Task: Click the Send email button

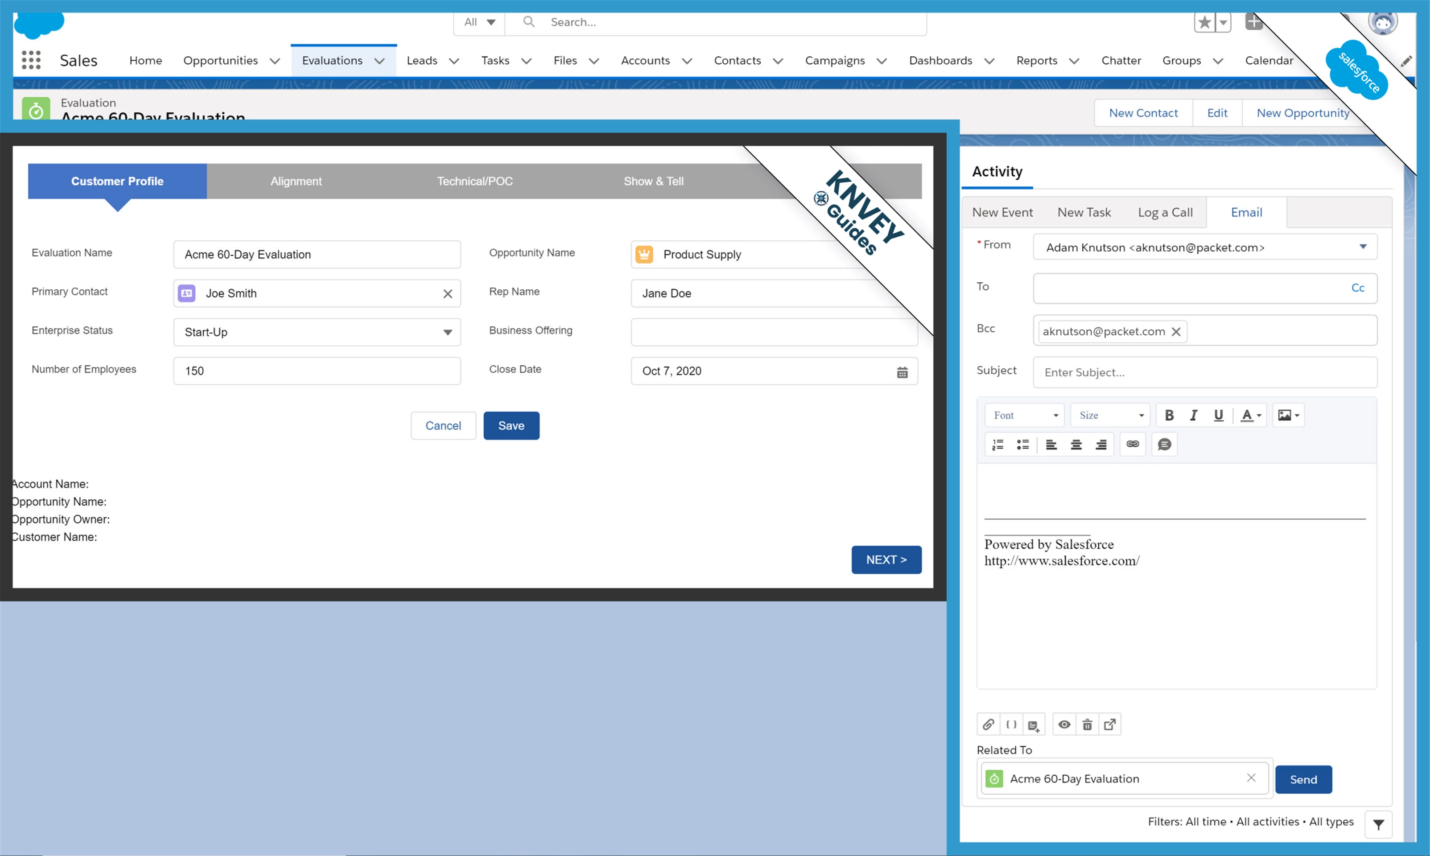Action: pos(1303,780)
